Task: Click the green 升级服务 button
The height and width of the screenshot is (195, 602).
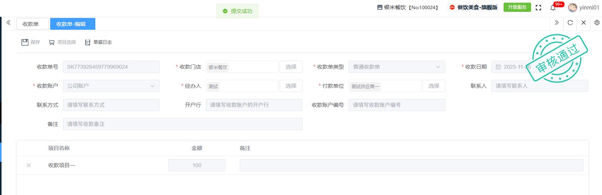Action: tap(517, 7)
